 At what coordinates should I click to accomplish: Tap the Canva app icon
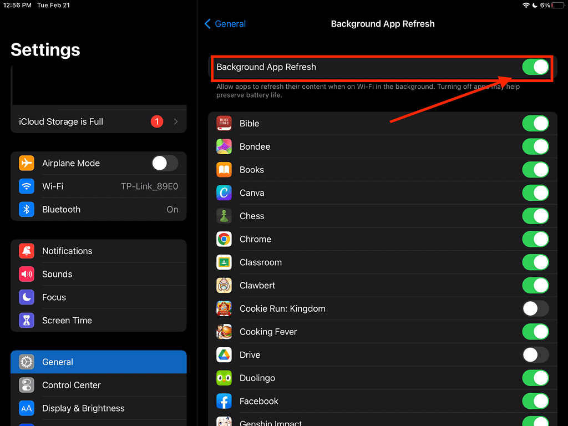coord(224,192)
